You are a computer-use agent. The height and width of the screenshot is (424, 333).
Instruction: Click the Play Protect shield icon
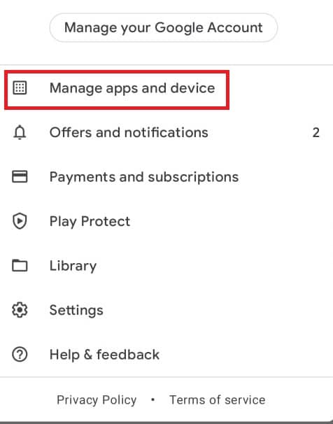(x=20, y=221)
